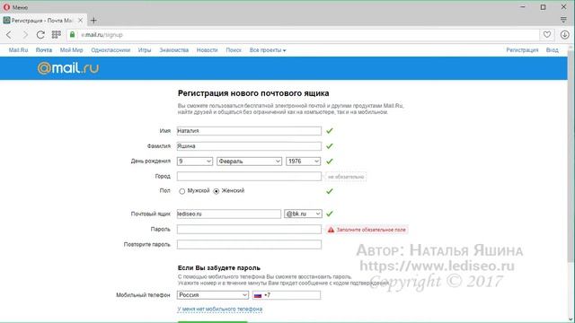575x323 pixels.
Task: Click the Вход link at top right
Action: tap(553, 50)
